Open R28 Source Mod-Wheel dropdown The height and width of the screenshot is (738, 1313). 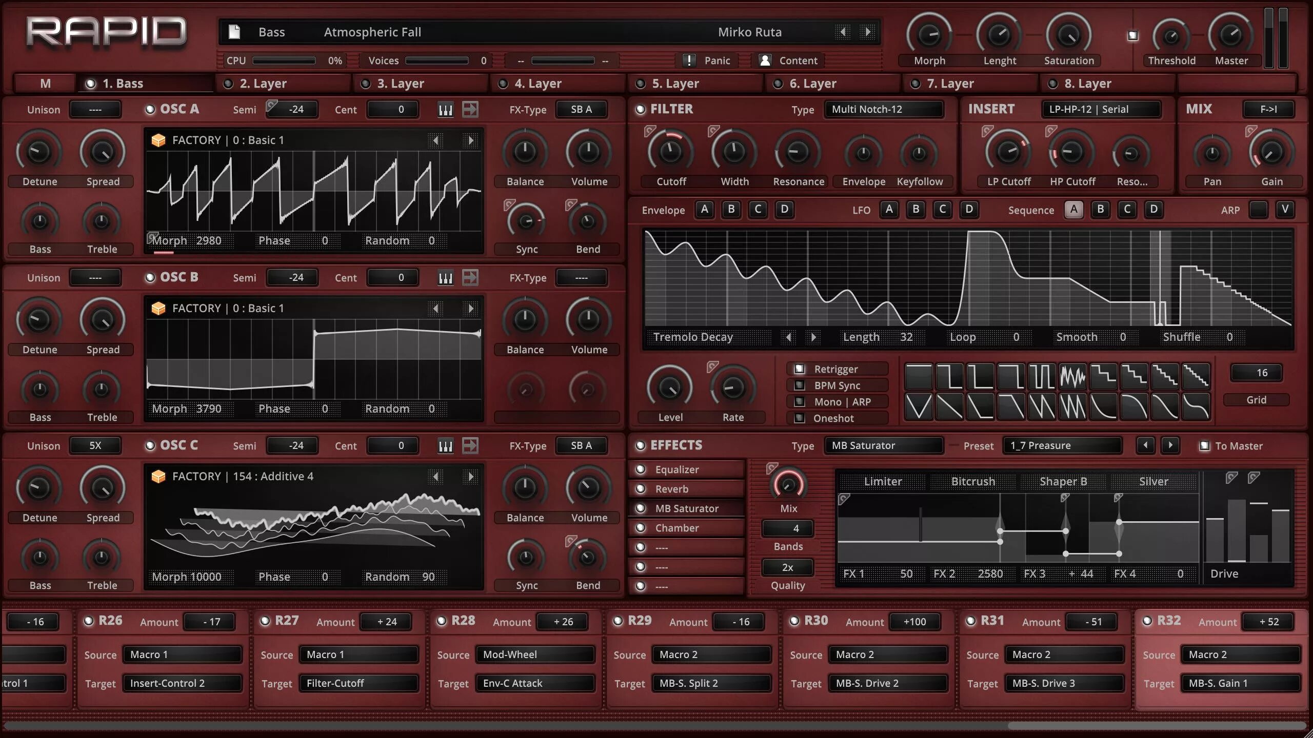[x=535, y=654]
